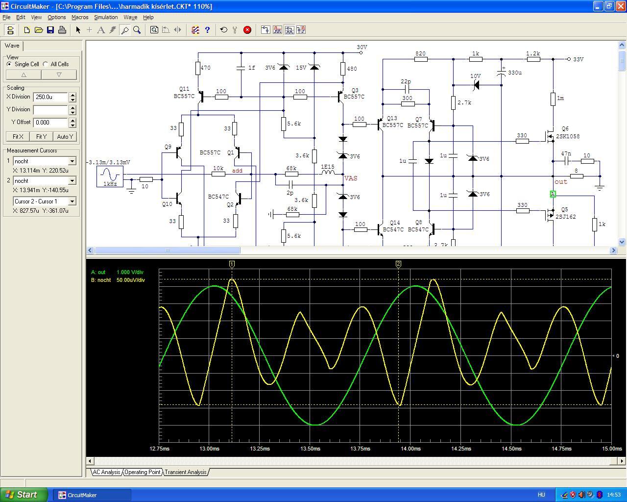Open a file with the folder icon
Image resolution: width=627 pixels, height=502 pixels.
click(x=39, y=30)
